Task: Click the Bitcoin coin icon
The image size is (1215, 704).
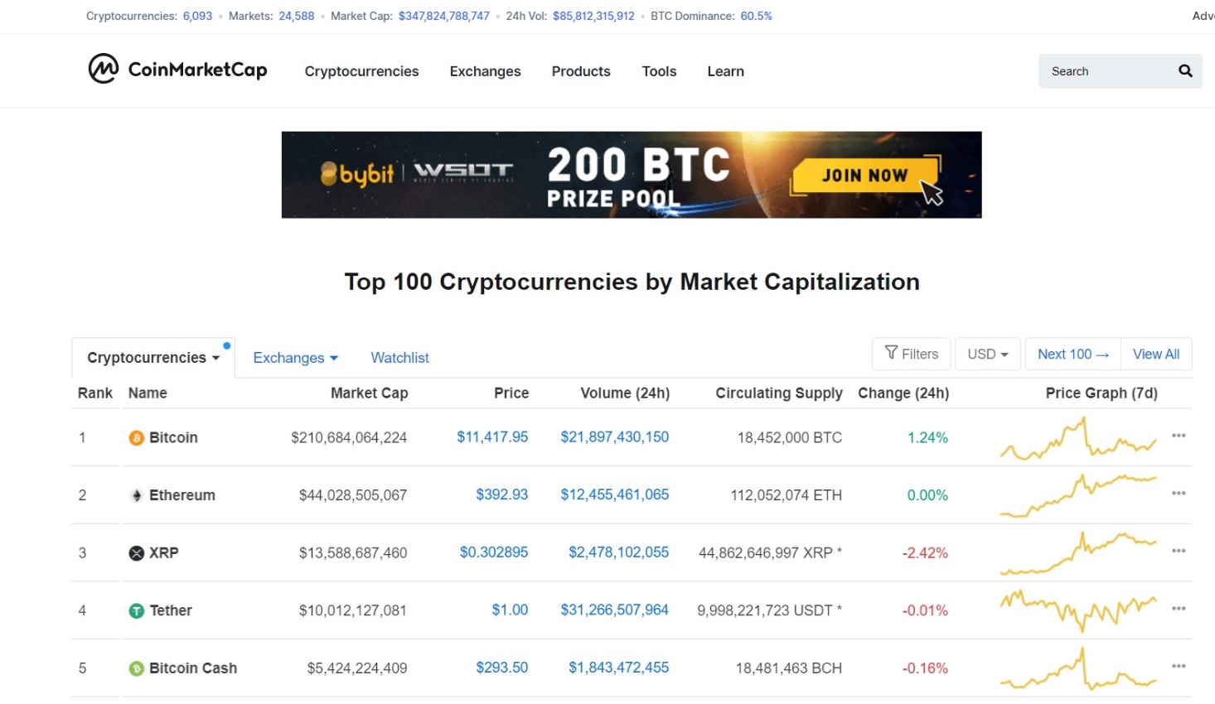Action: 137,438
